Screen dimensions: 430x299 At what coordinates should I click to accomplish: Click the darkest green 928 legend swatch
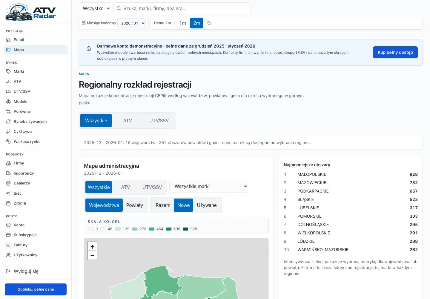pos(185,229)
